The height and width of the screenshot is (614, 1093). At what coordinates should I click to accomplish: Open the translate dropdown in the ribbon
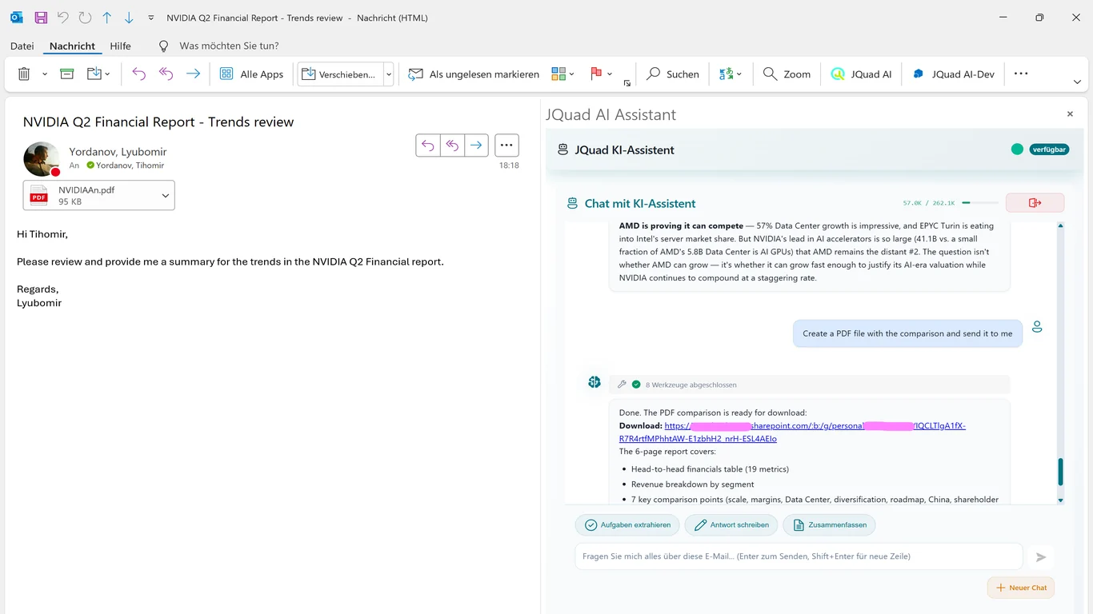pos(730,74)
